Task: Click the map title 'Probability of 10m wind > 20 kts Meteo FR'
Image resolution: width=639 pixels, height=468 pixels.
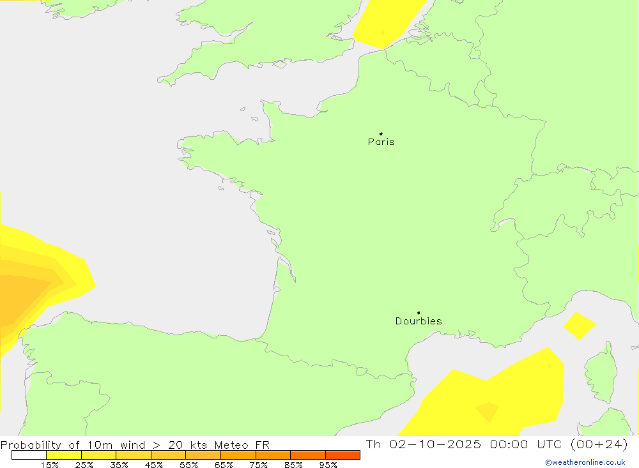Action: [135, 445]
